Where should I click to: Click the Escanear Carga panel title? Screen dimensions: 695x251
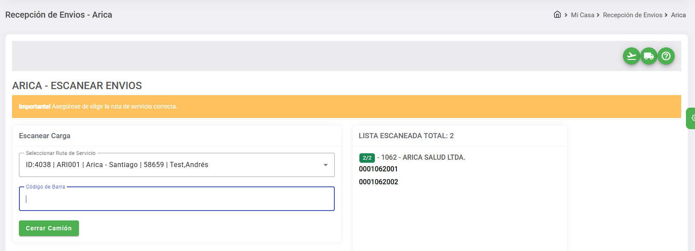[44, 136]
